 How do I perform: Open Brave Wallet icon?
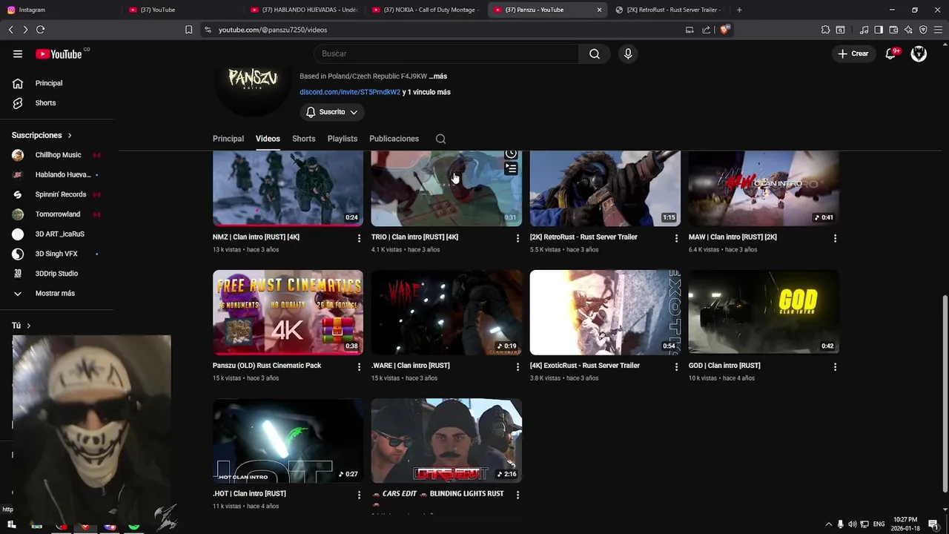pos(893,30)
